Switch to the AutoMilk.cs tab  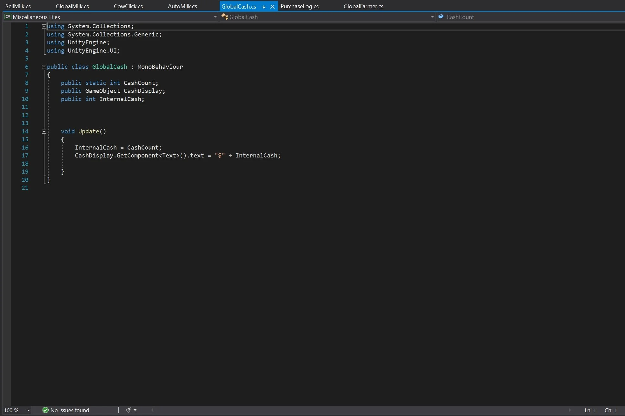pos(182,6)
